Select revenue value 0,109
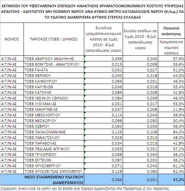The image size is (185, 191). (141, 132)
